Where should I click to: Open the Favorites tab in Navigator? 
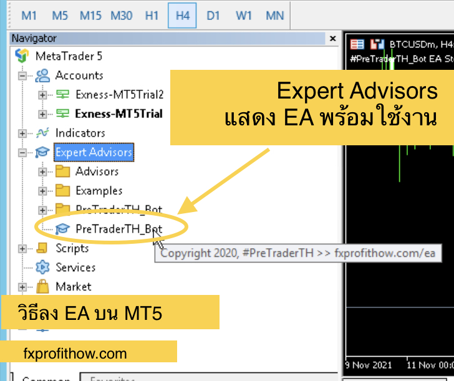[x=112, y=377]
